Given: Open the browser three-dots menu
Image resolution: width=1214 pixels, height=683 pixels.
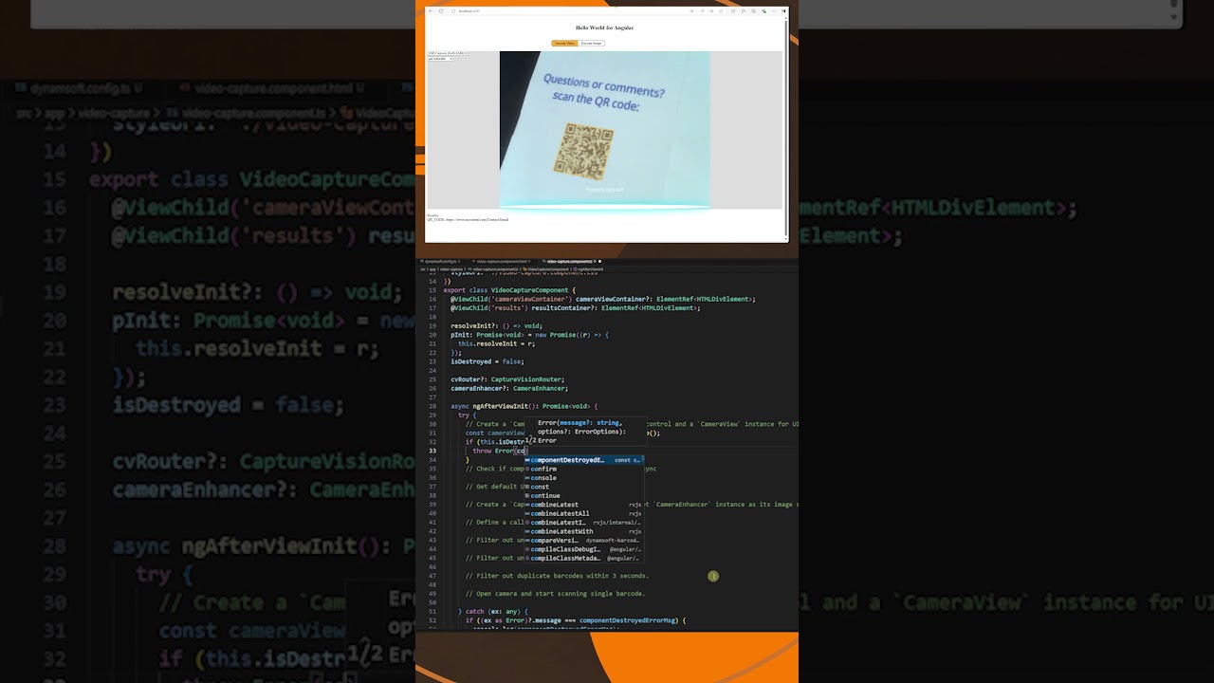Looking at the screenshot, I should (x=775, y=11).
